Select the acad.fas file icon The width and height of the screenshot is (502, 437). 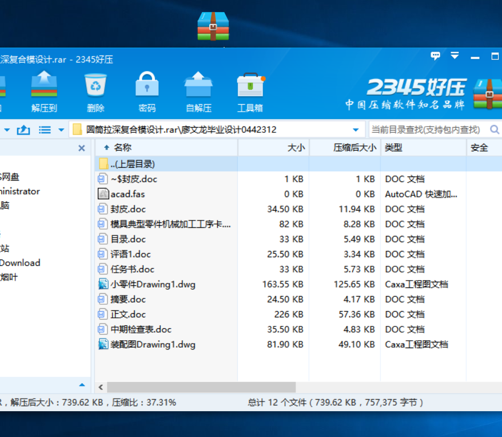pos(103,194)
